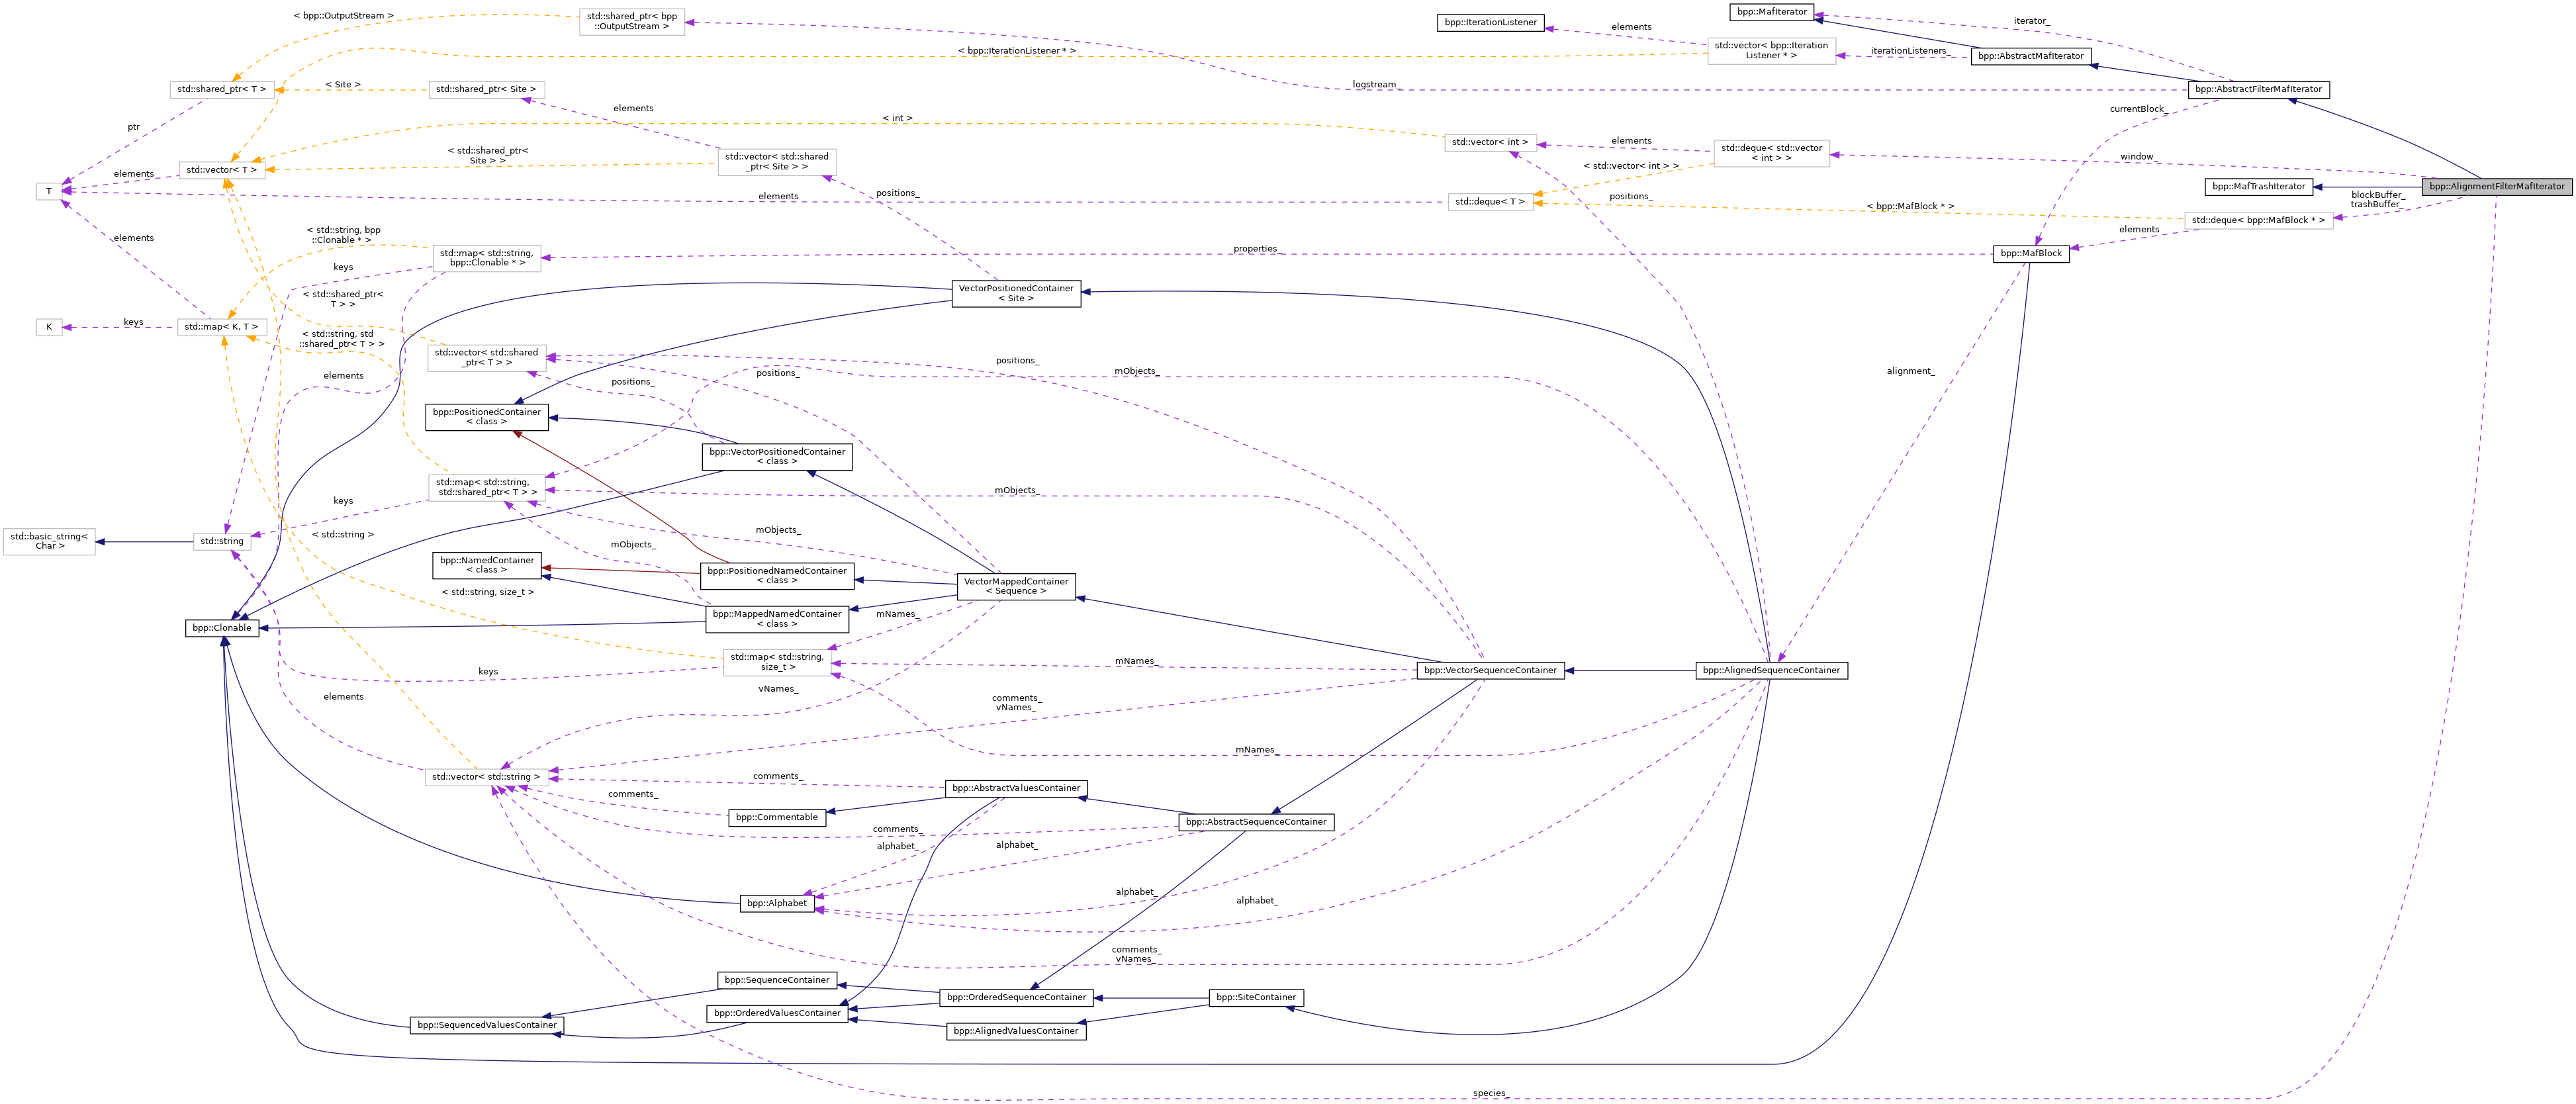Image resolution: width=2576 pixels, height=1104 pixels.
Task: Open the bpp::Commentable class node
Action: [777, 817]
